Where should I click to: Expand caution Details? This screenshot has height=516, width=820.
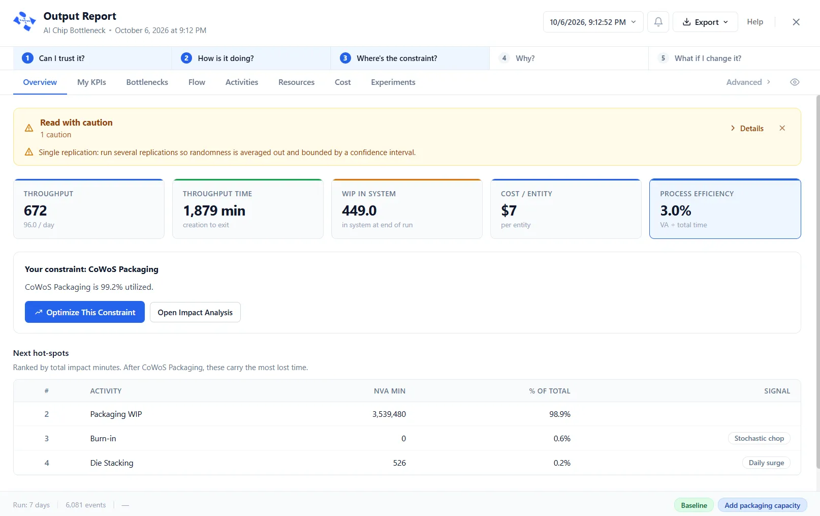coord(747,128)
